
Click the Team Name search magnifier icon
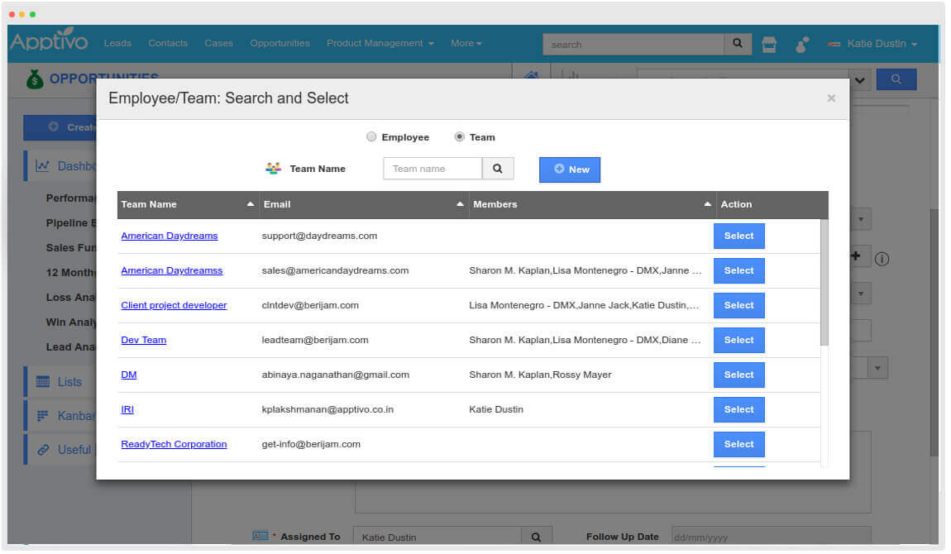[x=498, y=169]
